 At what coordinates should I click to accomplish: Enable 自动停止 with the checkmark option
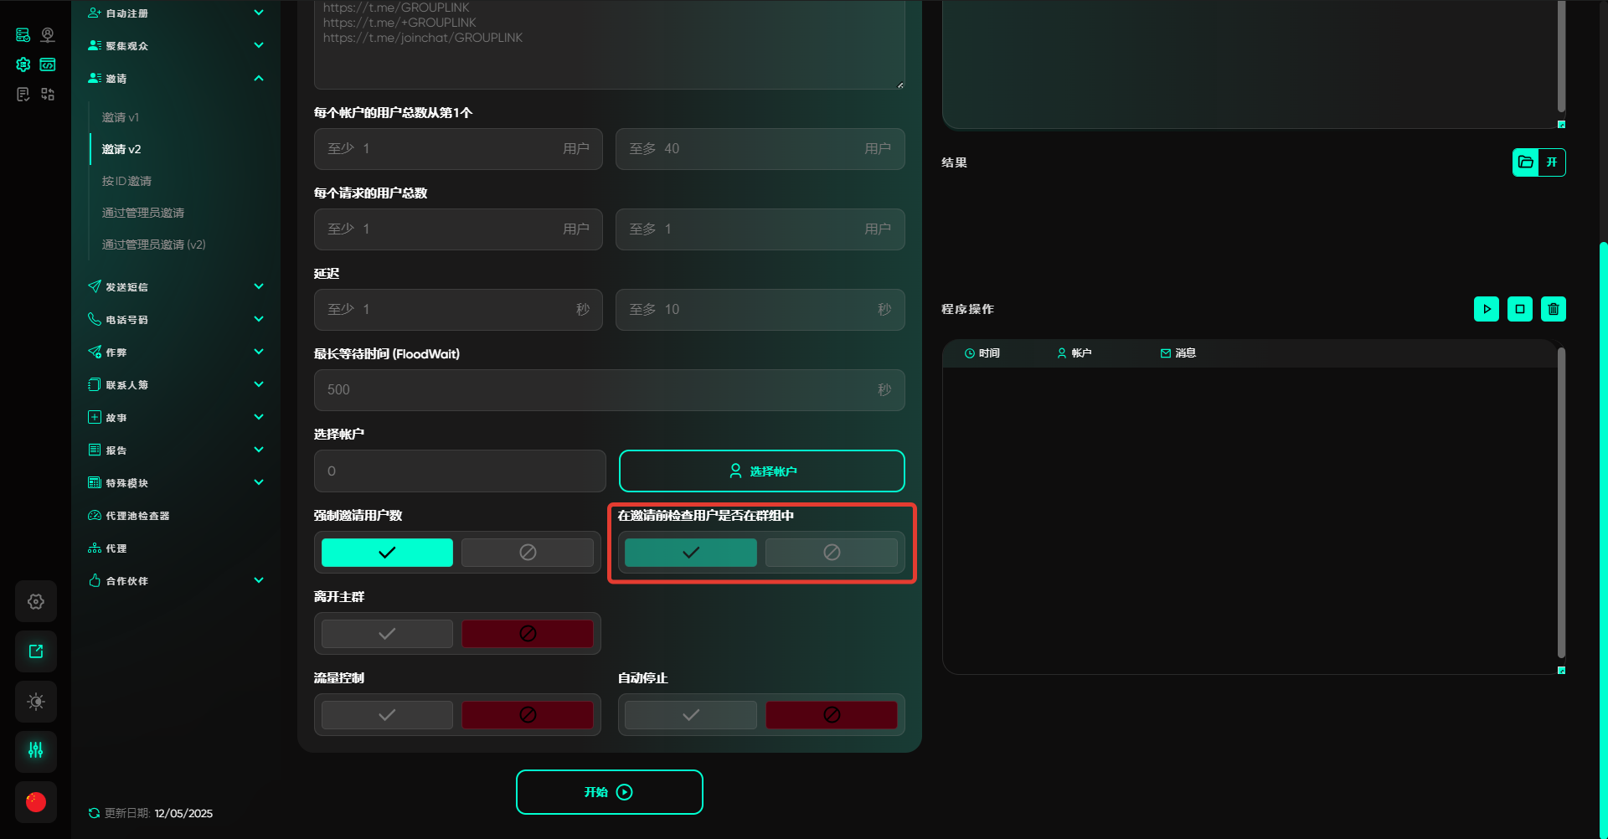[690, 715]
